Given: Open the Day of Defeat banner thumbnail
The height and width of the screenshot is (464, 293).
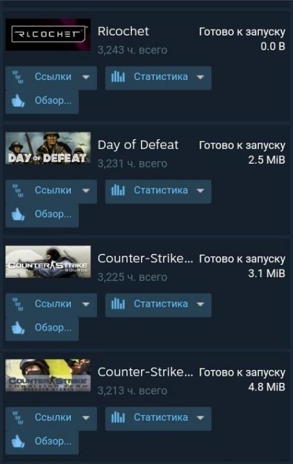Looking at the screenshot, I should coord(48,148).
